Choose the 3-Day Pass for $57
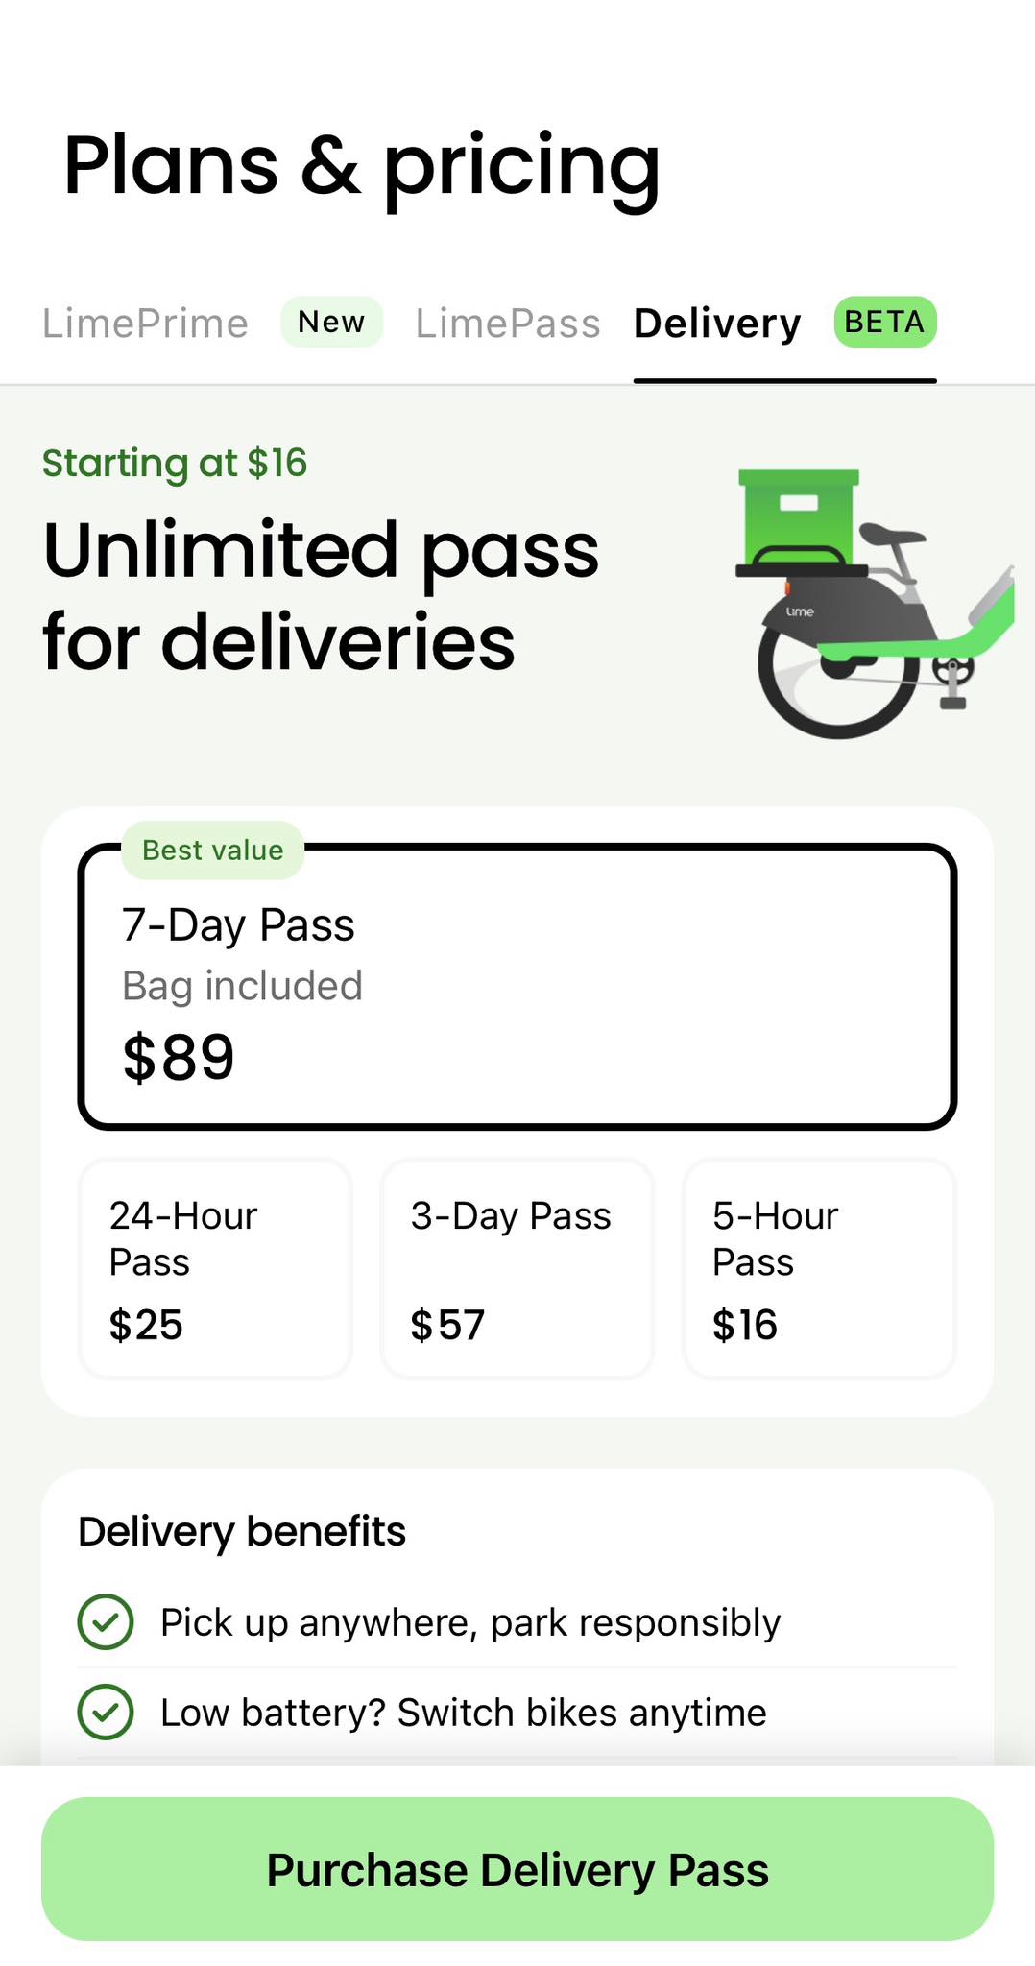This screenshot has height=1966, width=1035. [x=517, y=1269]
